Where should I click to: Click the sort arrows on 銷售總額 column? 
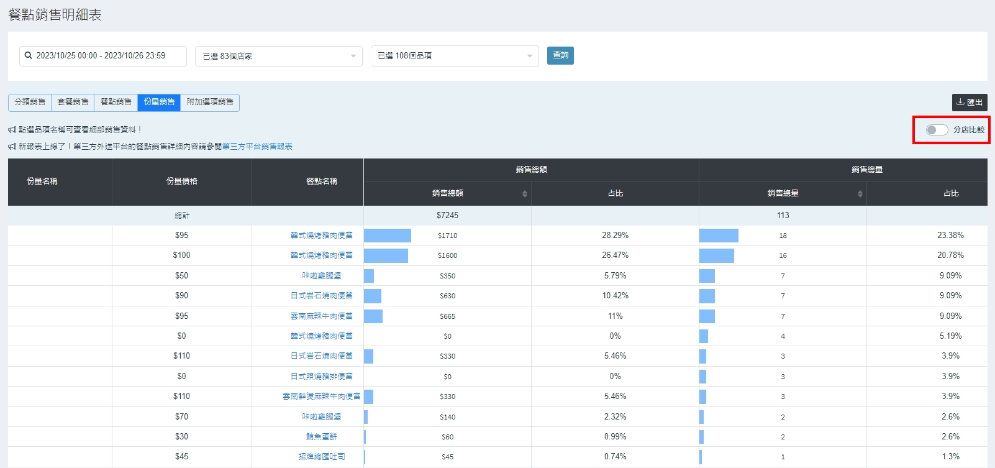tap(524, 194)
